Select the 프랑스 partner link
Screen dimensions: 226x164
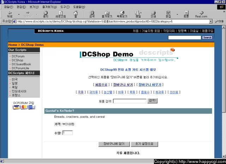16,95
